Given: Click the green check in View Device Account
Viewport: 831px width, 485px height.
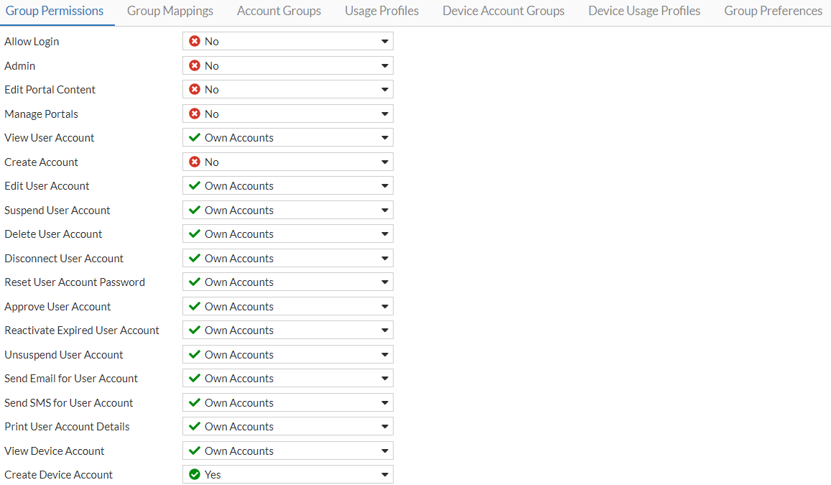Looking at the screenshot, I should coord(196,451).
